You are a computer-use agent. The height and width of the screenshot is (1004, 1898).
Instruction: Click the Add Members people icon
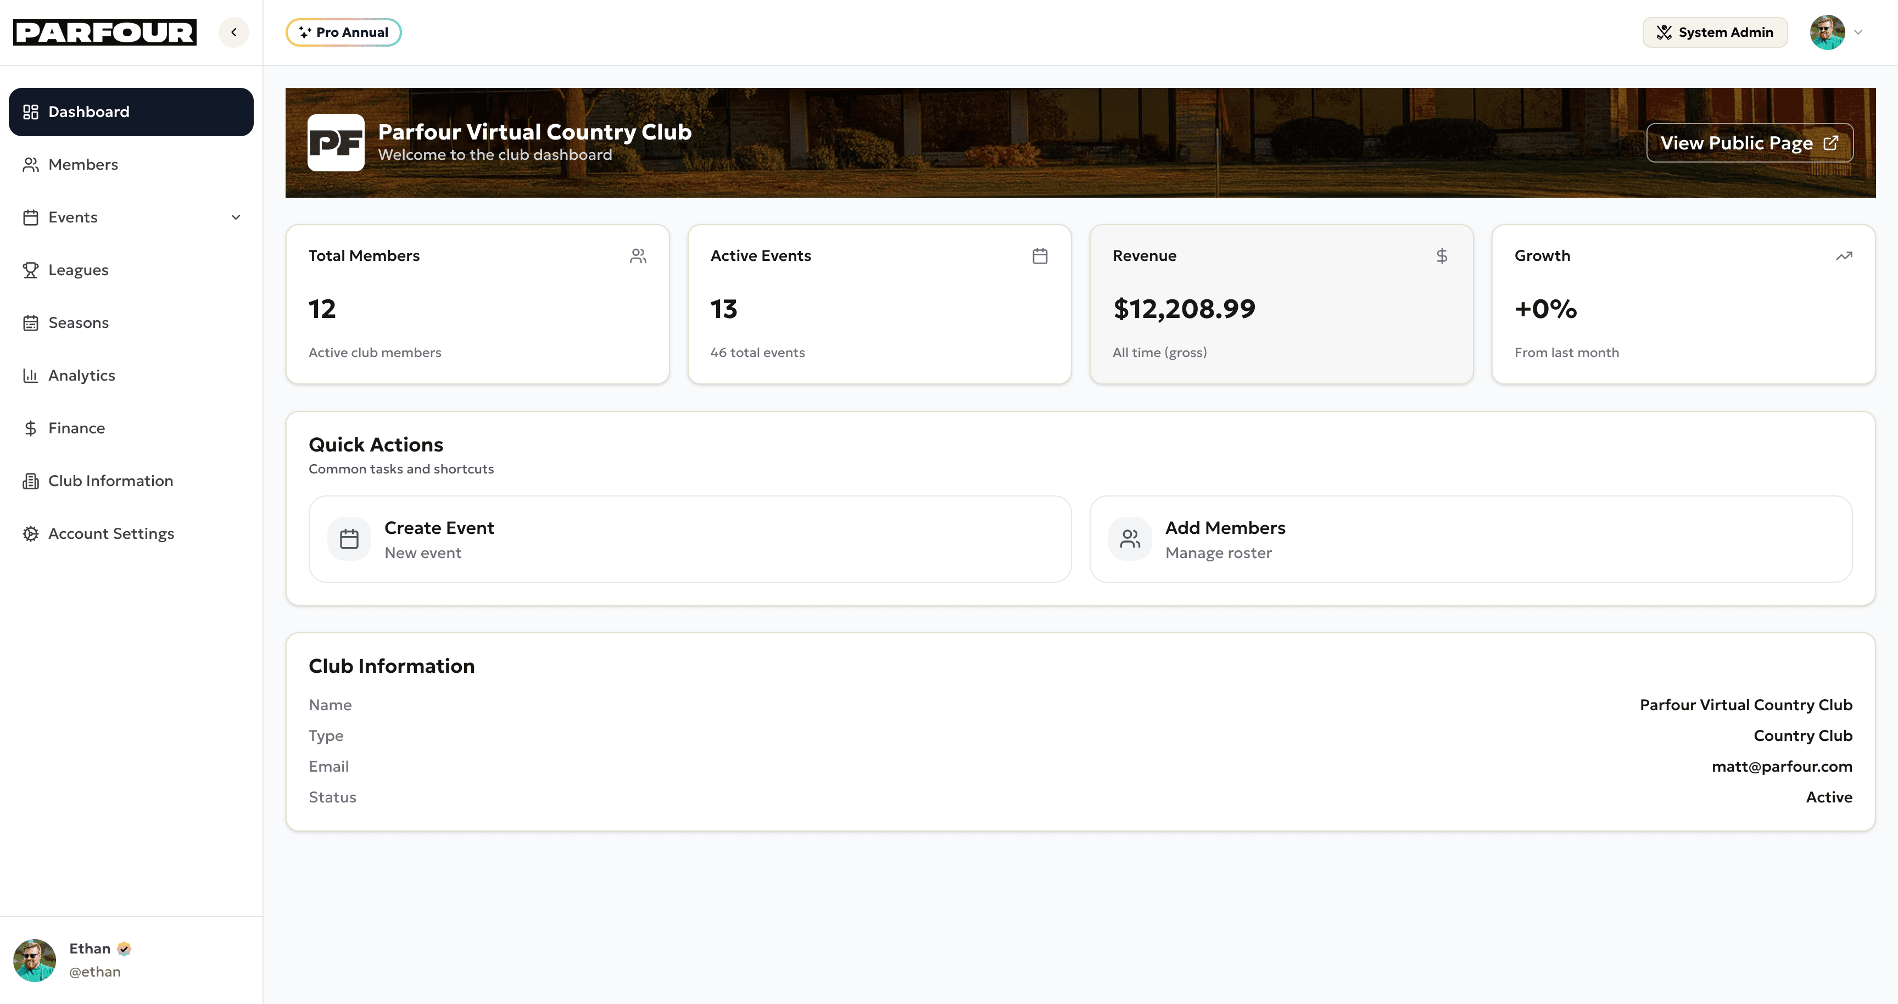click(1130, 539)
